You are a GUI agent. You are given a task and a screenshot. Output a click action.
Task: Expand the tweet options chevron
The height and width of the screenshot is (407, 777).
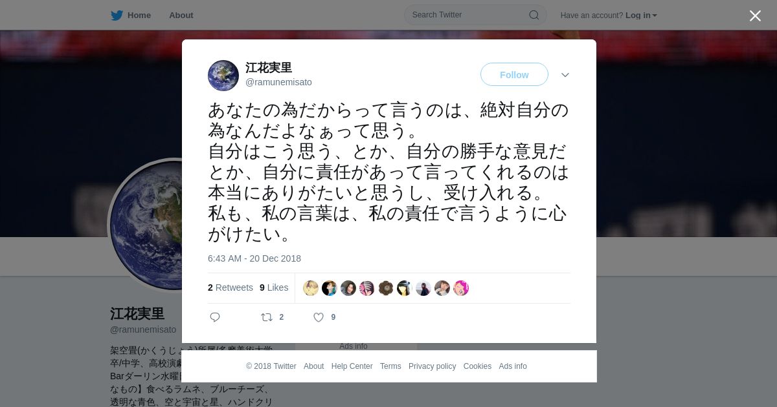[x=565, y=75]
